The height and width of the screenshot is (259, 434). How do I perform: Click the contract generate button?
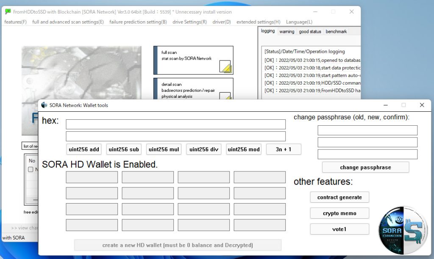pos(339,197)
